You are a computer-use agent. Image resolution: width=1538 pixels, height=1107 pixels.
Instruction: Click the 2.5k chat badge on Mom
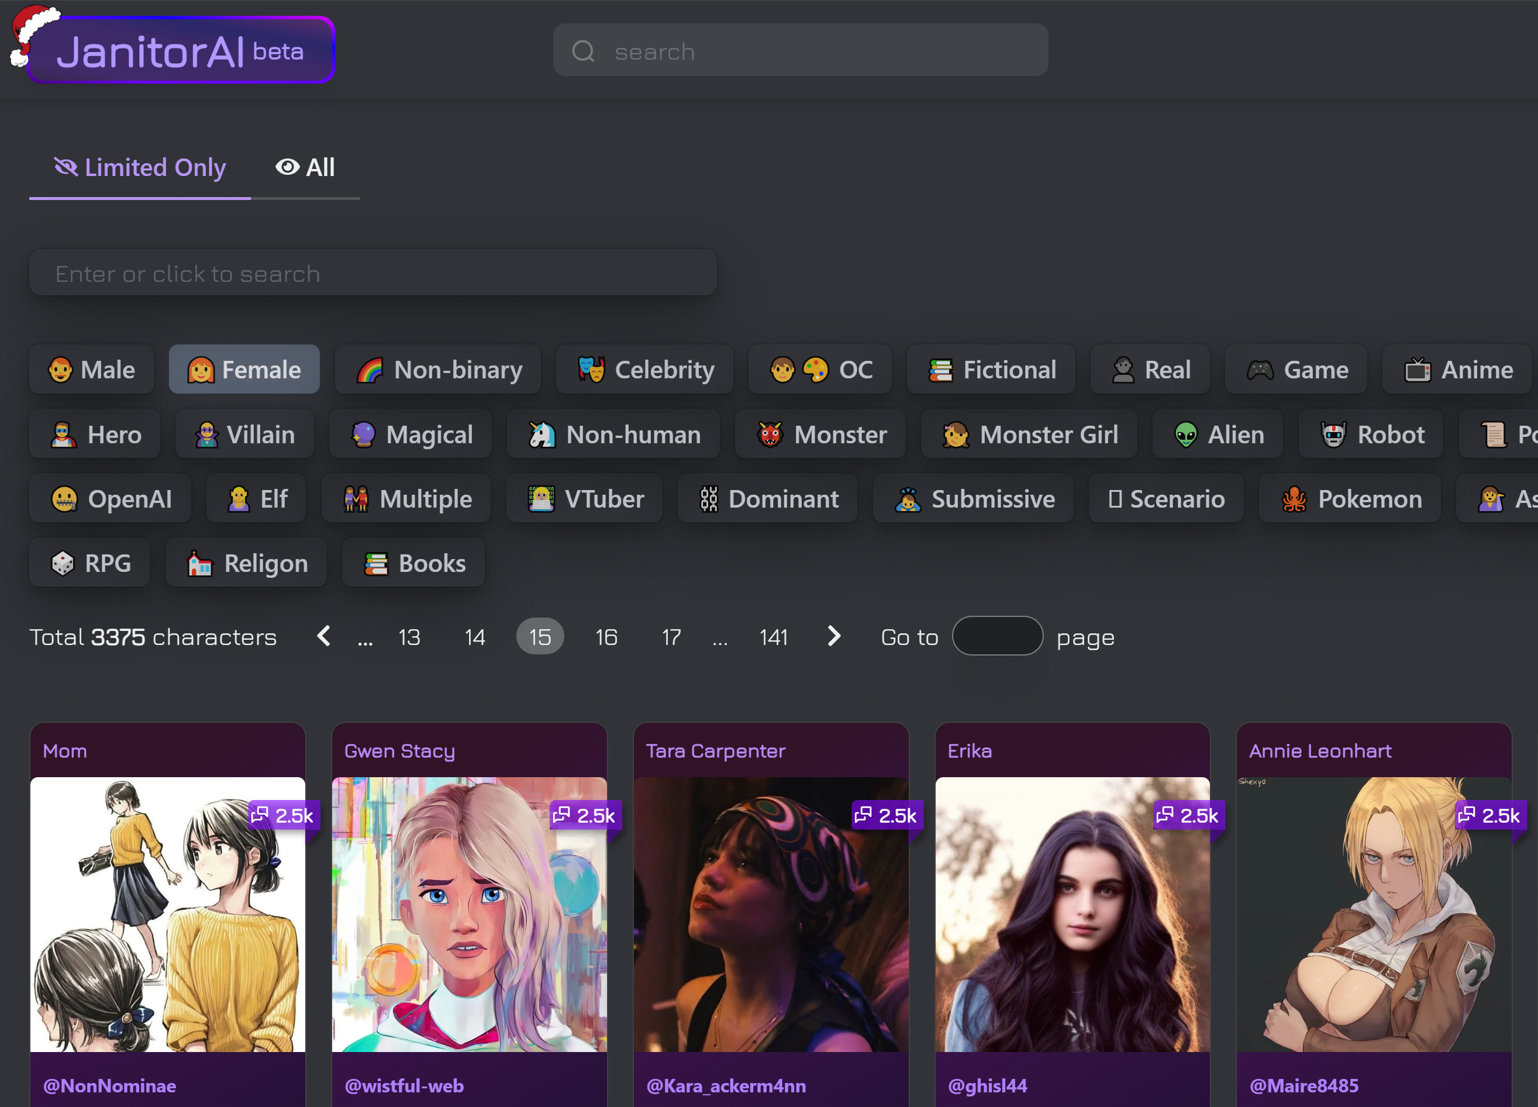(x=283, y=815)
